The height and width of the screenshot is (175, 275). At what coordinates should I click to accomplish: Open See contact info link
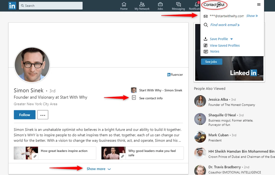pos(151,98)
